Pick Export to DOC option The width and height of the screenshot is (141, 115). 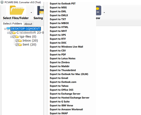58,43
